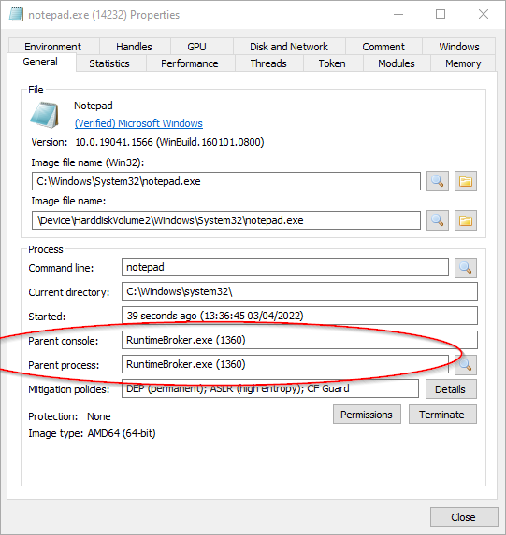This screenshot has width=506, height=535.
Task: Terminate the notepad.exe process
Action: [x=442, y=415]
